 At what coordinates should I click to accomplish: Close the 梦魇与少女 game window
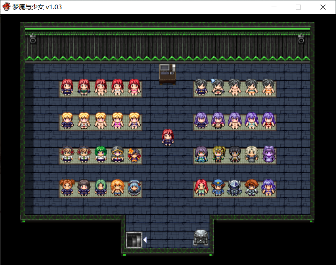(323, 7)
